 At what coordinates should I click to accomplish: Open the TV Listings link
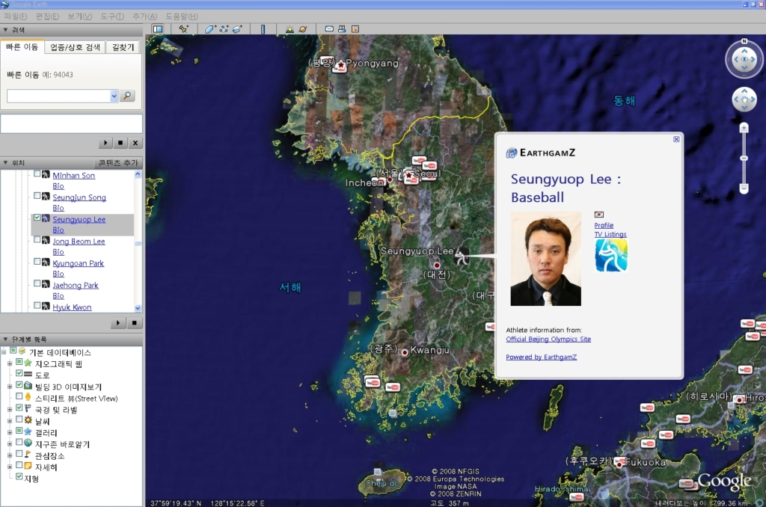pyautogui.click(x=610, y=235)
